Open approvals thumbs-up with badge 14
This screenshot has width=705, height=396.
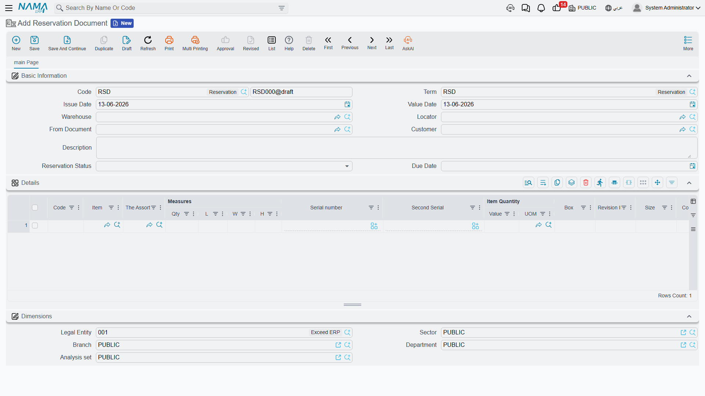click(x=557, y=8)
